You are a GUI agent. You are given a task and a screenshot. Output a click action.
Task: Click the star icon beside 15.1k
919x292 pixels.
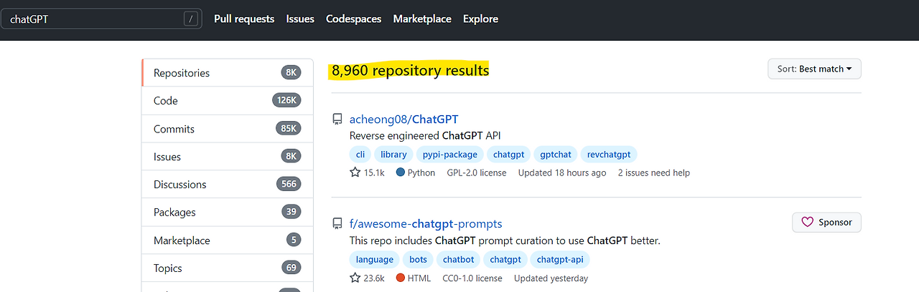[x=355, y=172]
